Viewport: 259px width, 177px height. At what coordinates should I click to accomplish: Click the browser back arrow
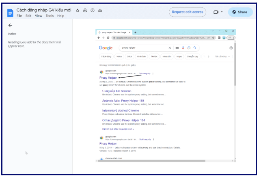99,38
